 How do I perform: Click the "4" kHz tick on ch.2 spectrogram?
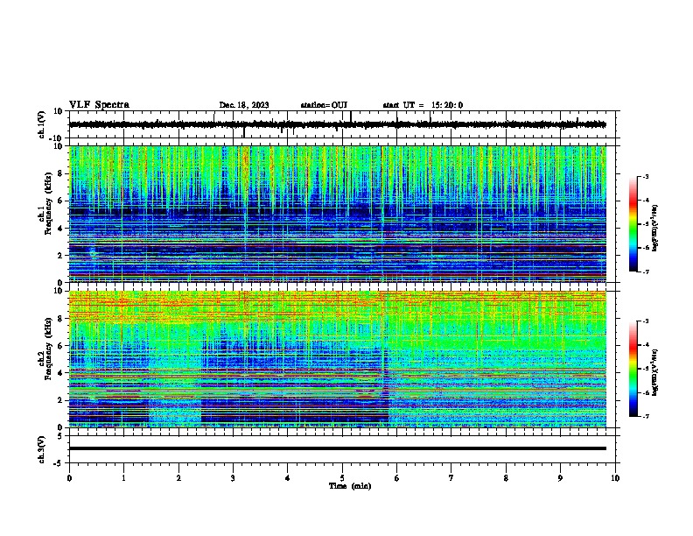pyautogui.click(x=61, y=373)
